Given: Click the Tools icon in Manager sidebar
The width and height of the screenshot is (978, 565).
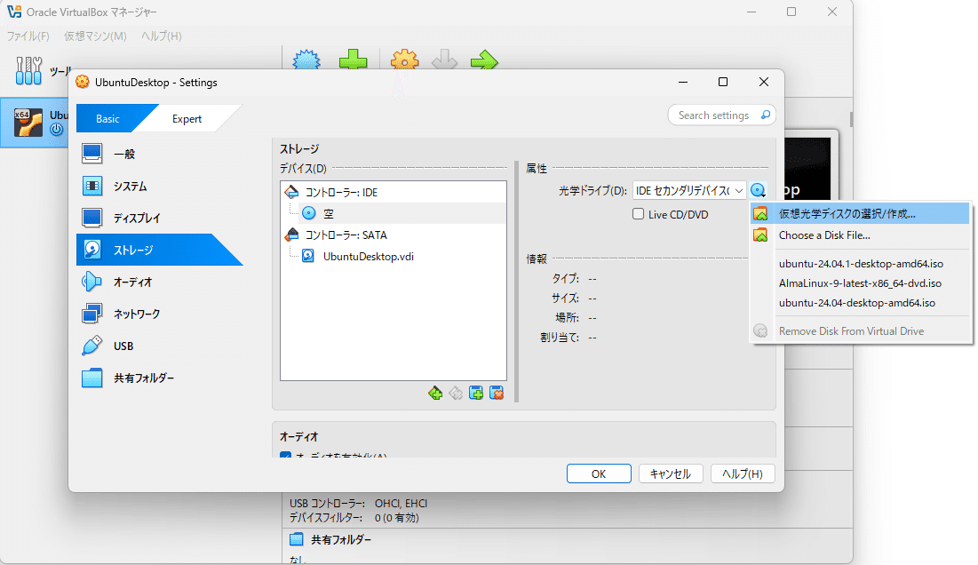Looking at the screenshot, I should tap(28, 70).
